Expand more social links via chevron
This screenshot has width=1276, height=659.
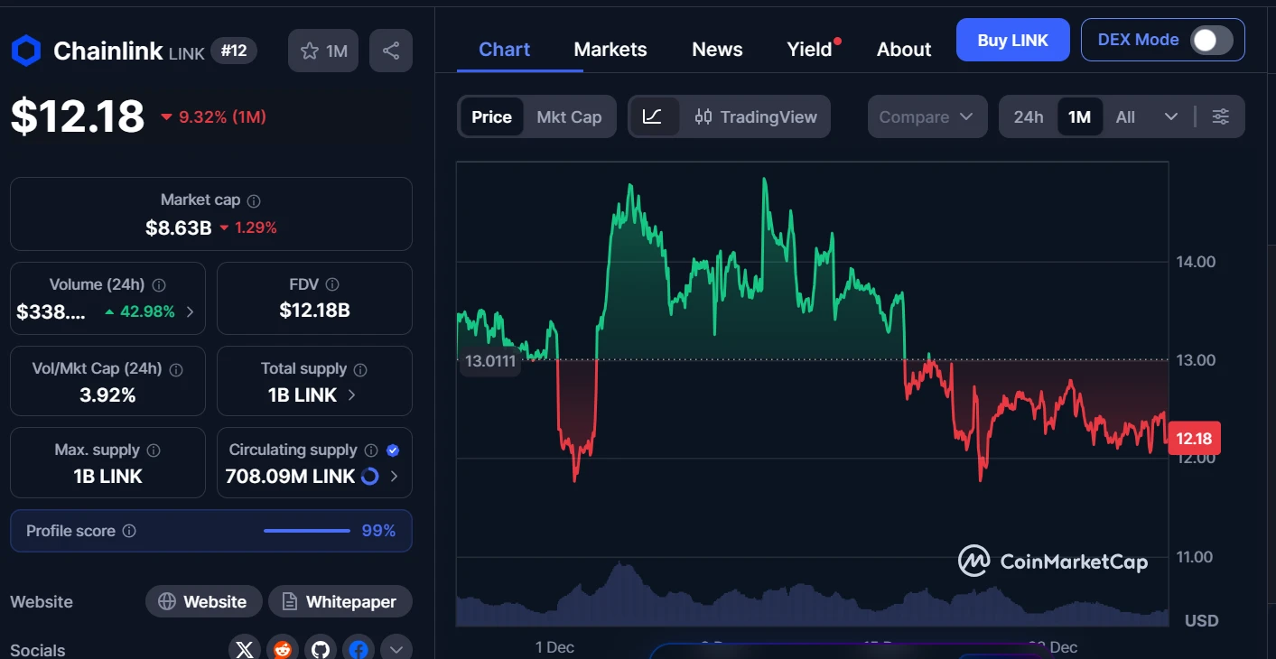[x=396, y=648]
